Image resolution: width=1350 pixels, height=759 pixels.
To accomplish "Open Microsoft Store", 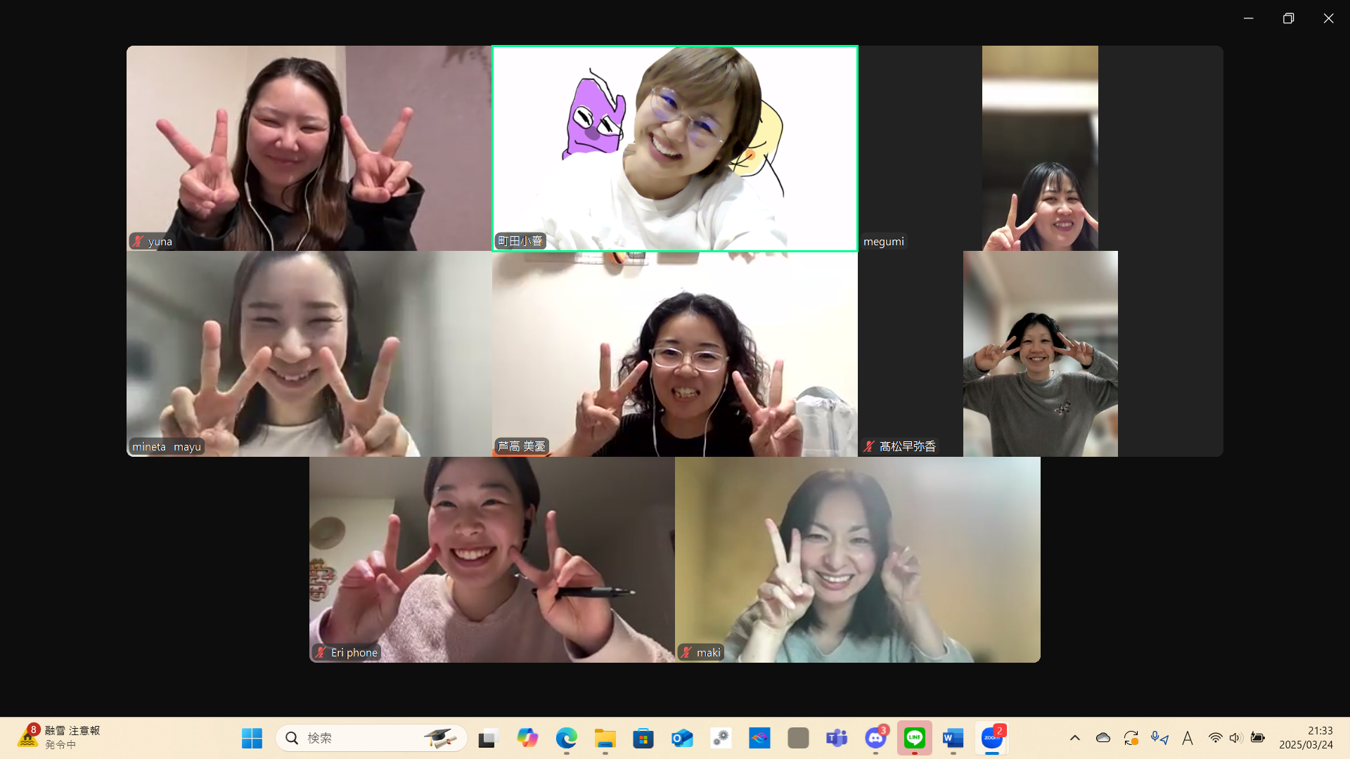I will pyautogui.click(x=643, y=738).
